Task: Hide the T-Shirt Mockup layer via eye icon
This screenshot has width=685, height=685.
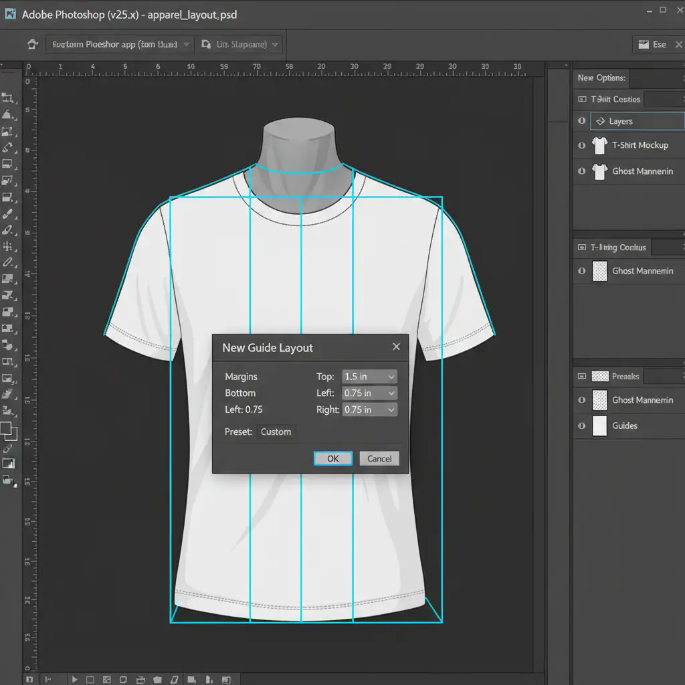Action: (x=581, y=145)
